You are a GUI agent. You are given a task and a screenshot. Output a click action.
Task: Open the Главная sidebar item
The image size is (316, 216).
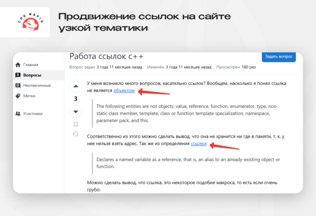click(x=30, y=65)
